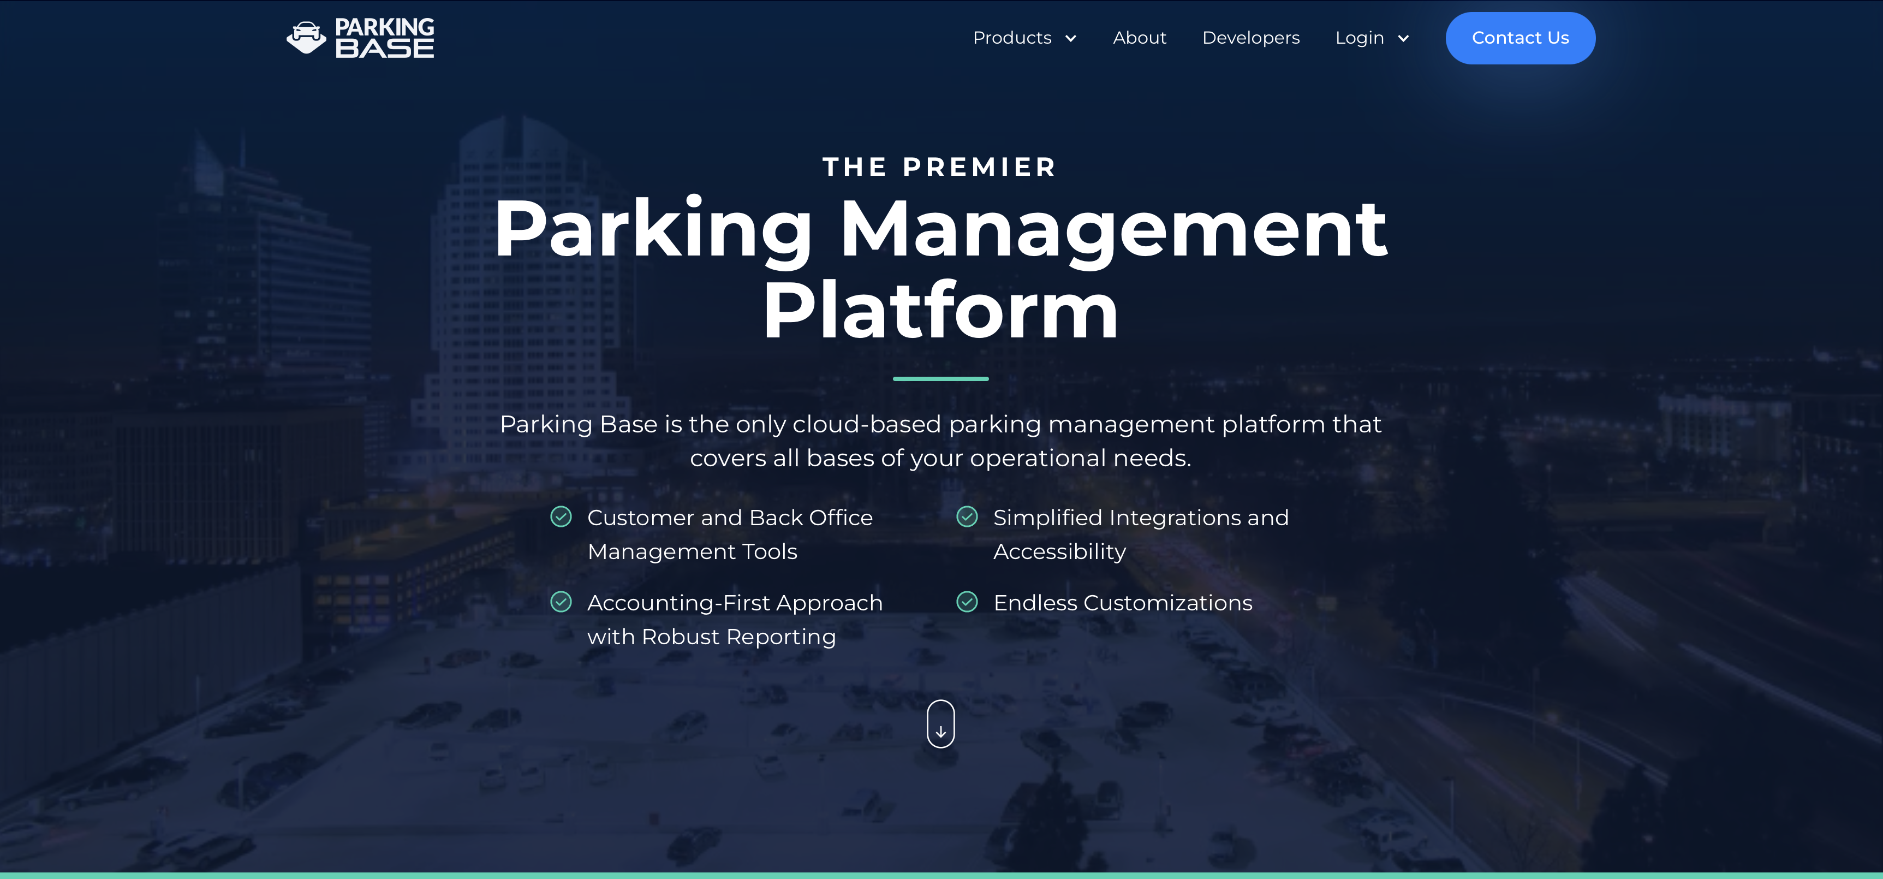Image resolution: width=1883 pixels, height=879 pixels.
Task: Click the Login dropdown chevron icon
Action: 1403,39
